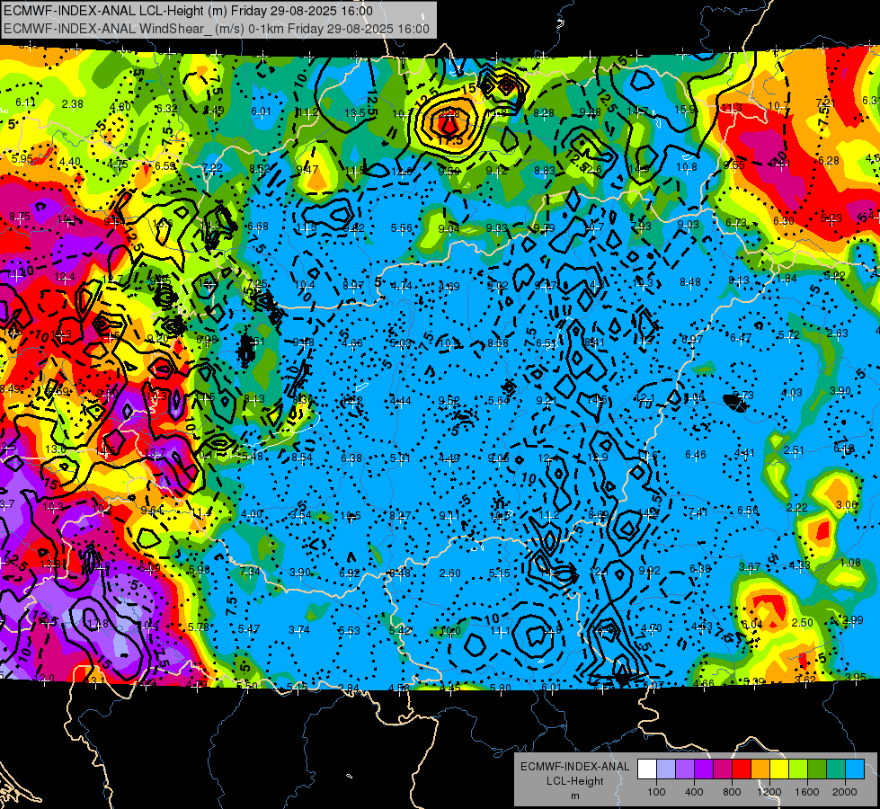880x809 pixels.
Task: Click the WindShear 0-1km title line
Action: pyautogui.click(x=216, y=29)
